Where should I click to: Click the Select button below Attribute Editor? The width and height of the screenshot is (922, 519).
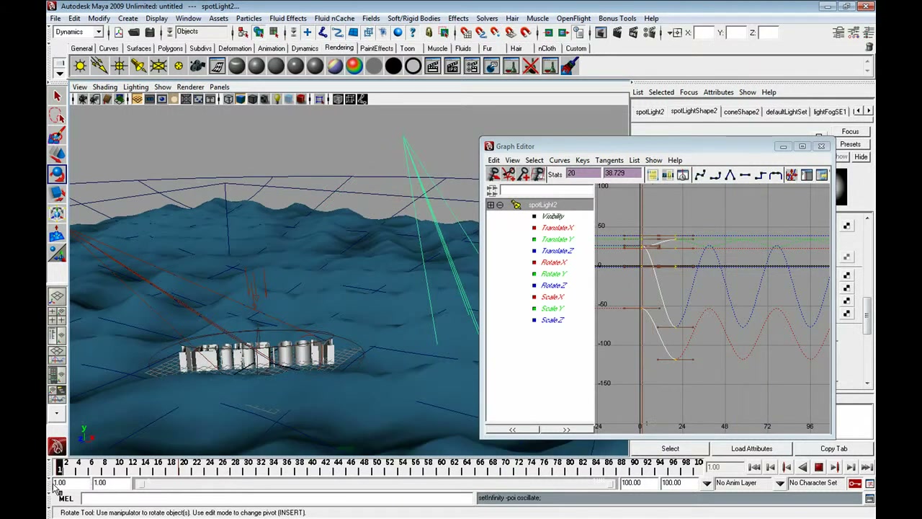tap(670, 448)
